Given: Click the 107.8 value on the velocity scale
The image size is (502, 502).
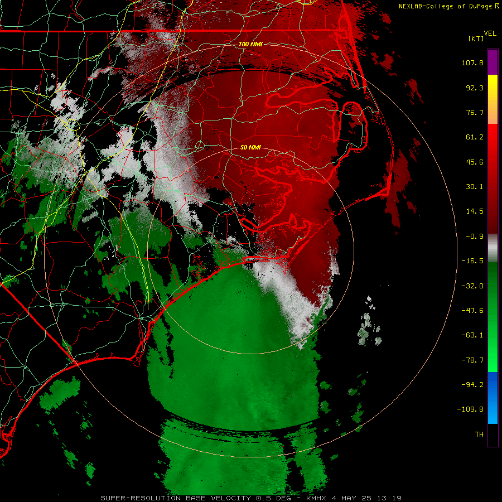Looking at the screenshot, I should [x=472, y=62].
